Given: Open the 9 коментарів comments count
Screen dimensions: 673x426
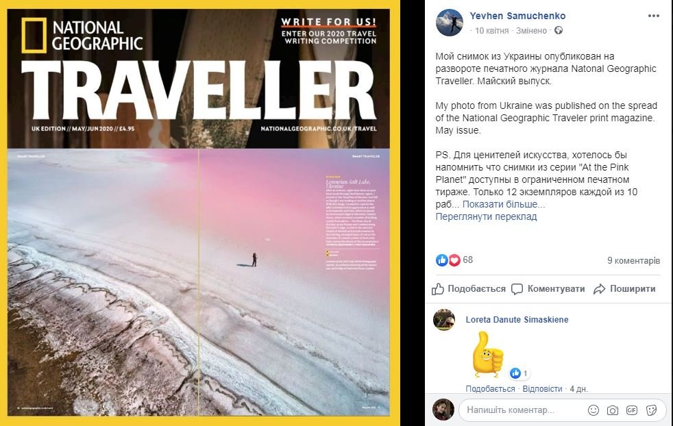Looking at the screenshot, I should [633, 260].
